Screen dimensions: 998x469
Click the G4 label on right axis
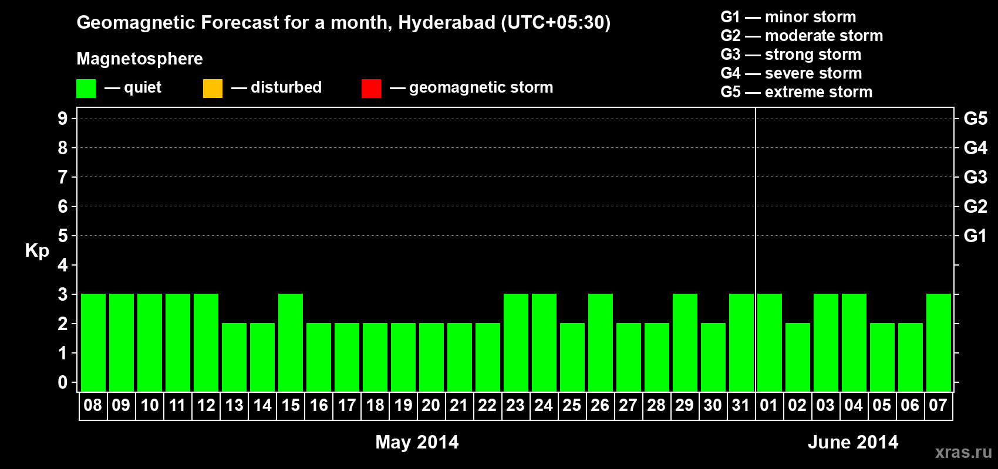[x=976, y=148]
